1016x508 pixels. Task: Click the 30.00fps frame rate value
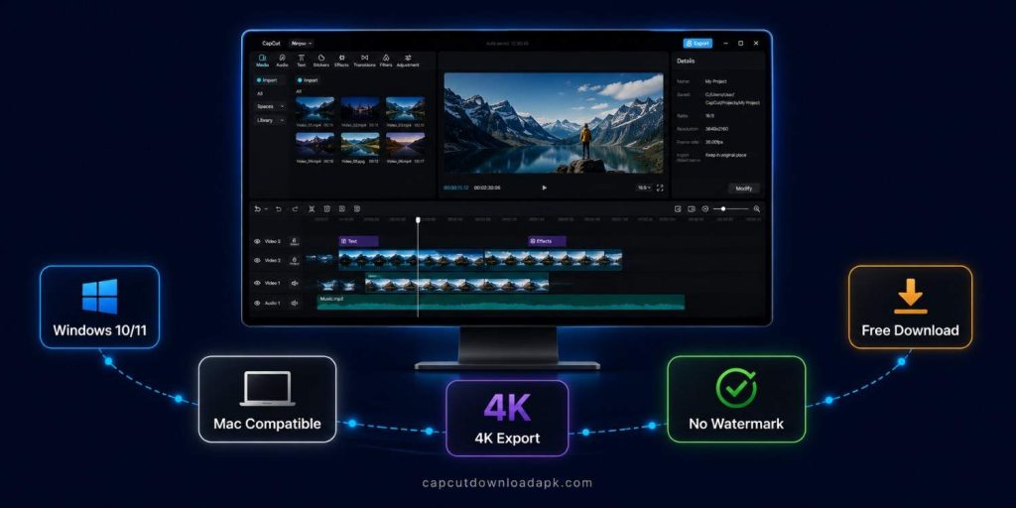715,143
